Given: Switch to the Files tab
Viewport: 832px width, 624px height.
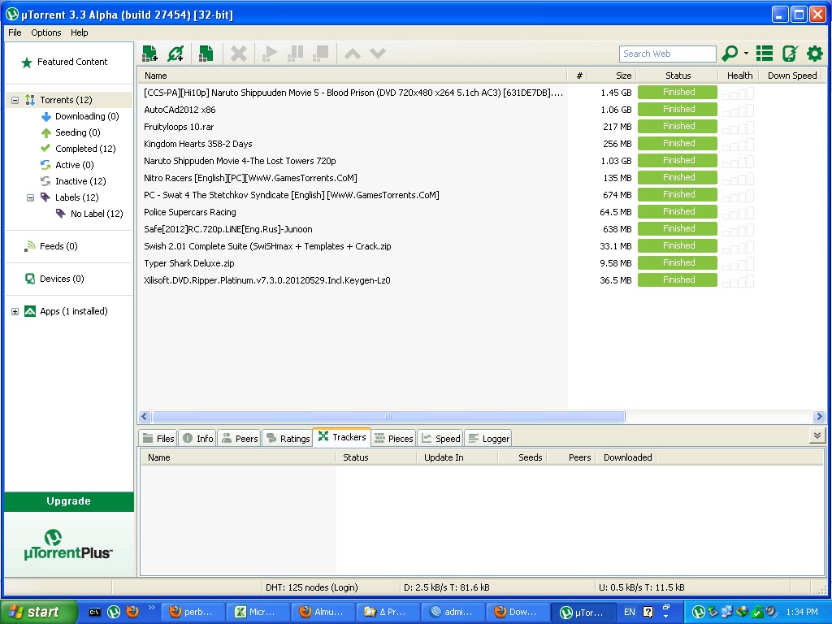Looking at the screenshot, I should pyautogui.click(x=158, y=438).
